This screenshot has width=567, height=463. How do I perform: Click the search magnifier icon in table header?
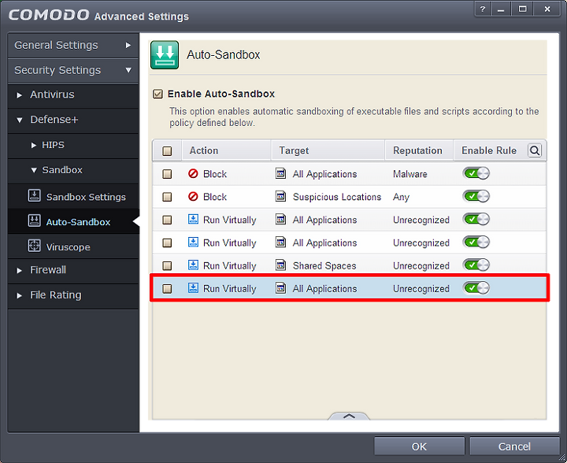[x=535, y=150]
